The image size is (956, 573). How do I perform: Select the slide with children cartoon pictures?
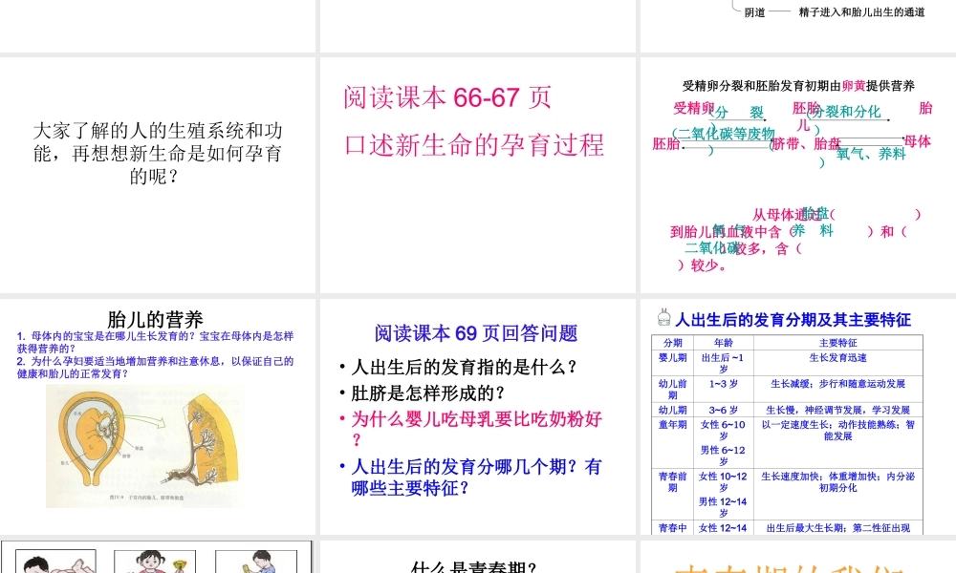[158, 557]
